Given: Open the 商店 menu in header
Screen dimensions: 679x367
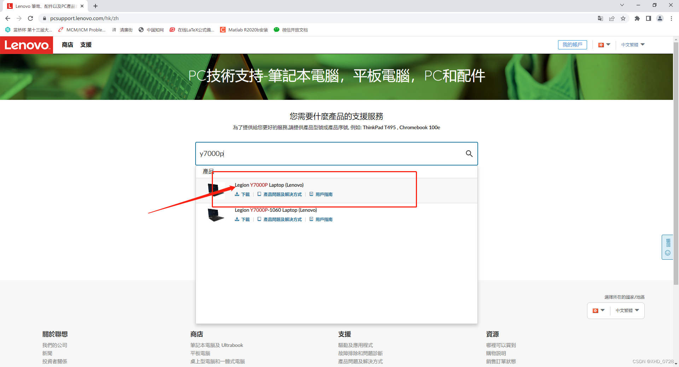Looking at the screenshot, I should (x=68, y=45).
